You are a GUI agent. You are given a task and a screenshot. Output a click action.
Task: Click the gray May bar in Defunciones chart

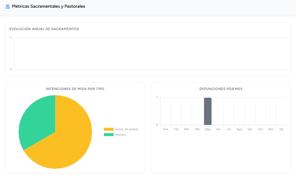click(x=207, y=111)
